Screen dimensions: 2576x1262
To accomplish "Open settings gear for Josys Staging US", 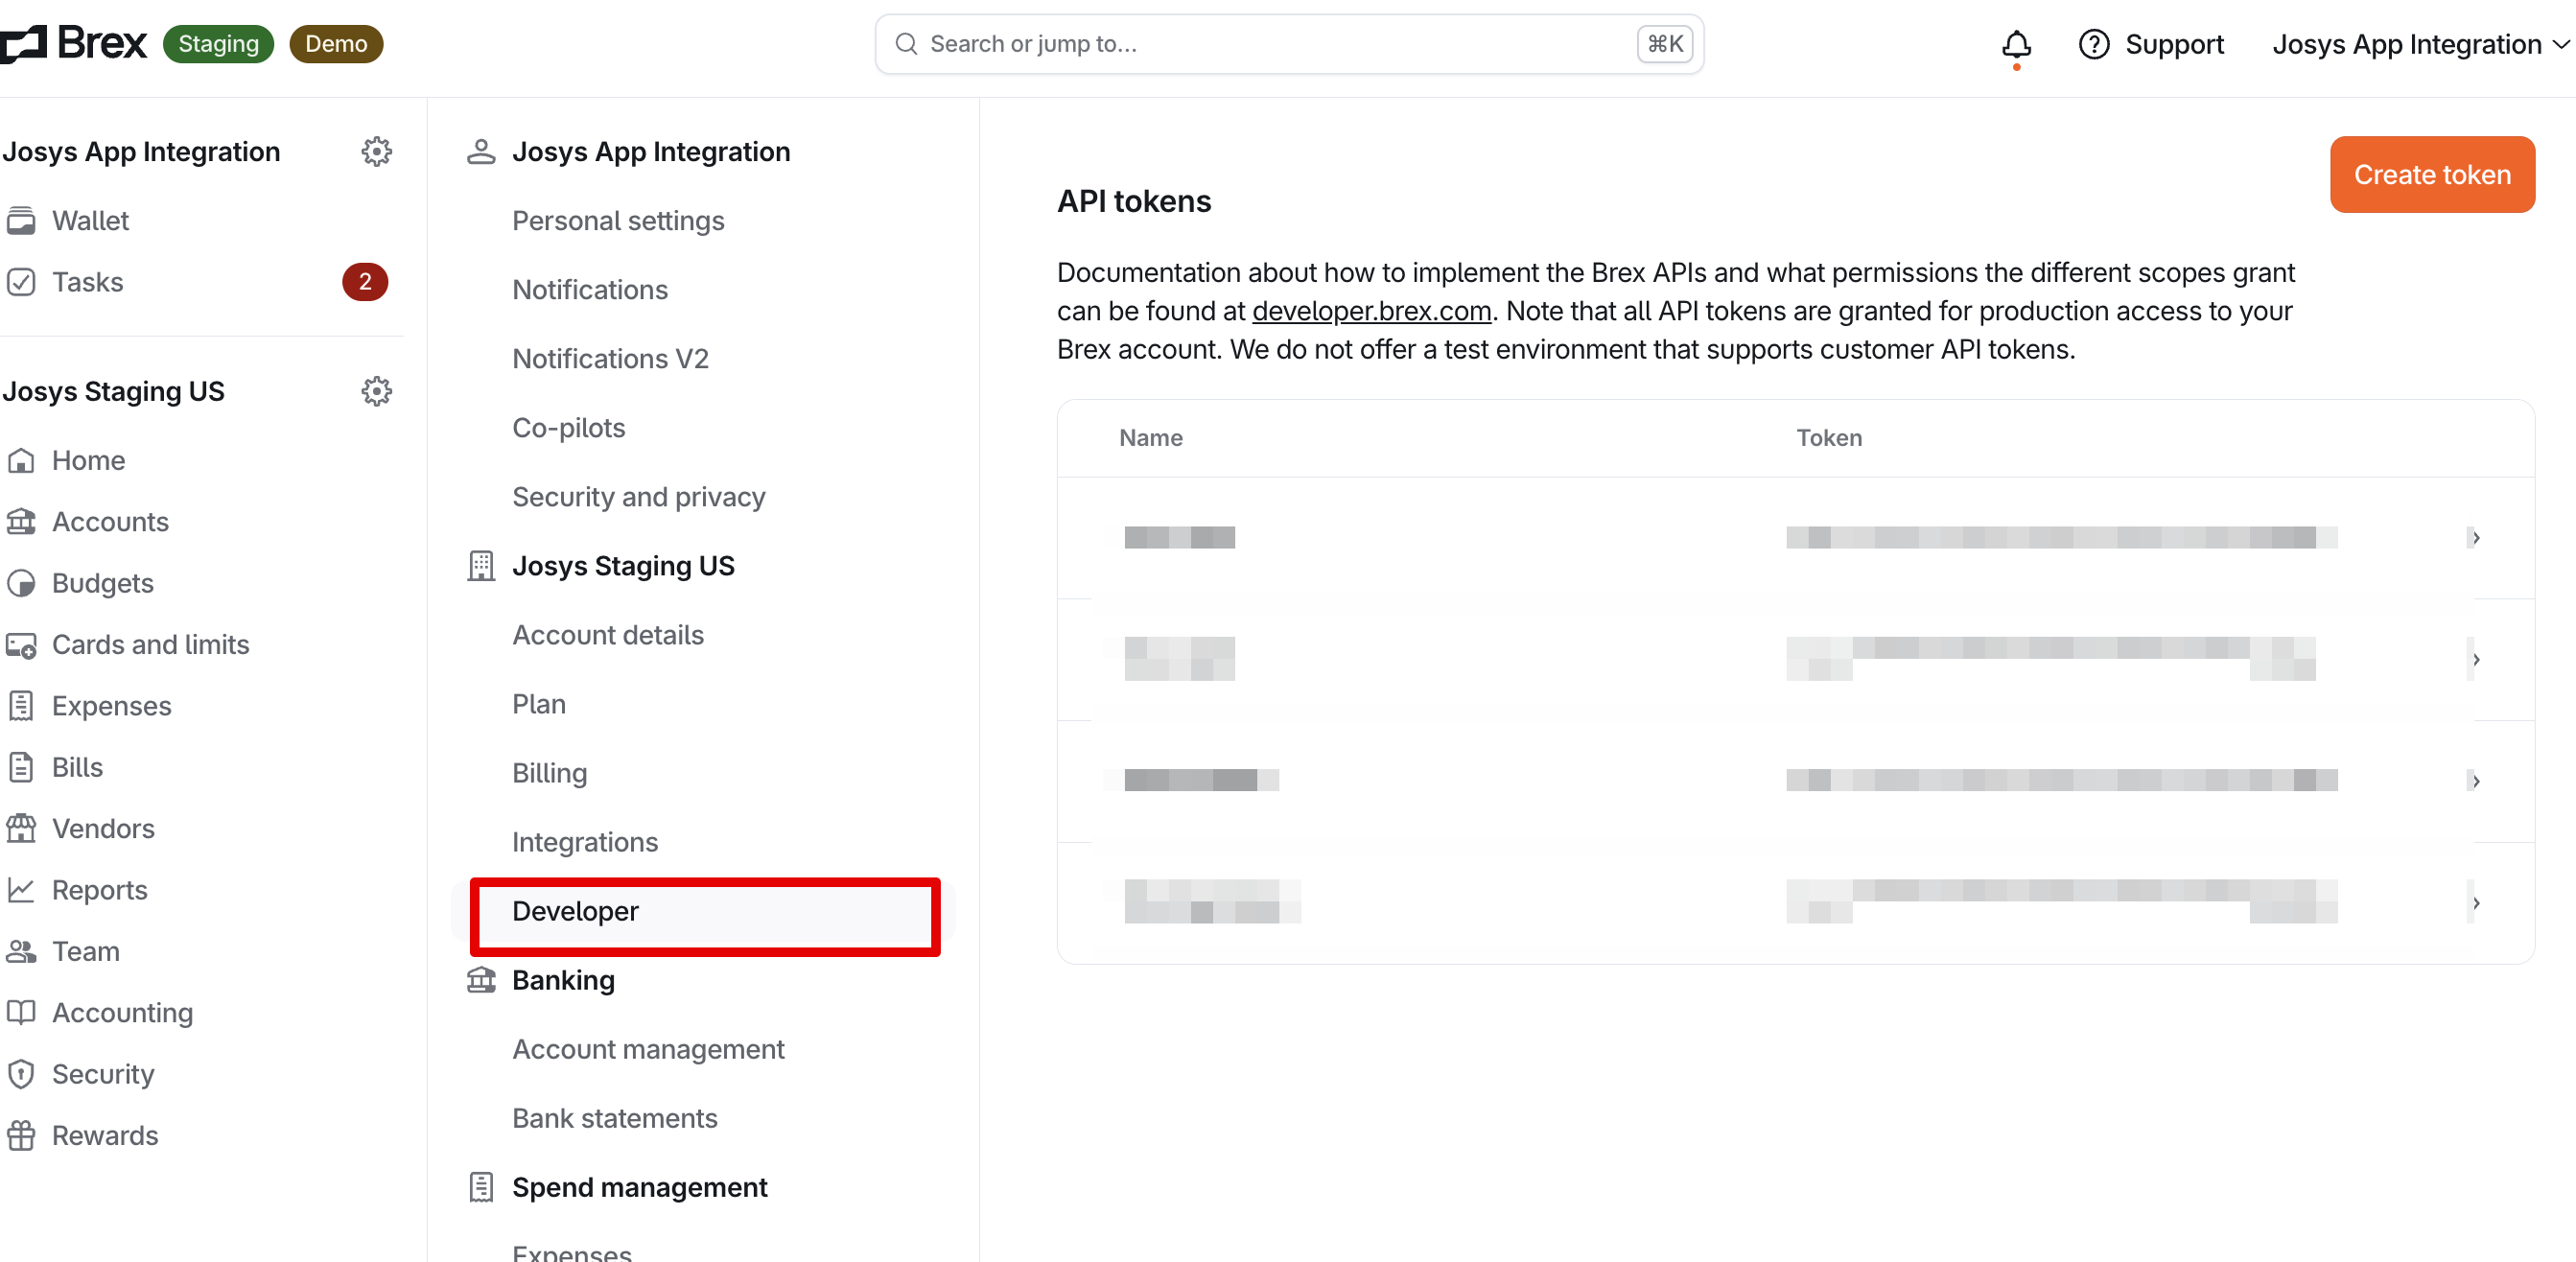I will coord(376,391).
